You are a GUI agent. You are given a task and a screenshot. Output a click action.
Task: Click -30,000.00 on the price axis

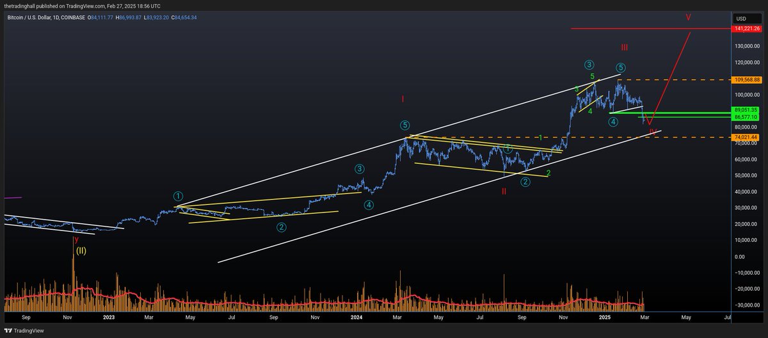[x=748, y=305]
